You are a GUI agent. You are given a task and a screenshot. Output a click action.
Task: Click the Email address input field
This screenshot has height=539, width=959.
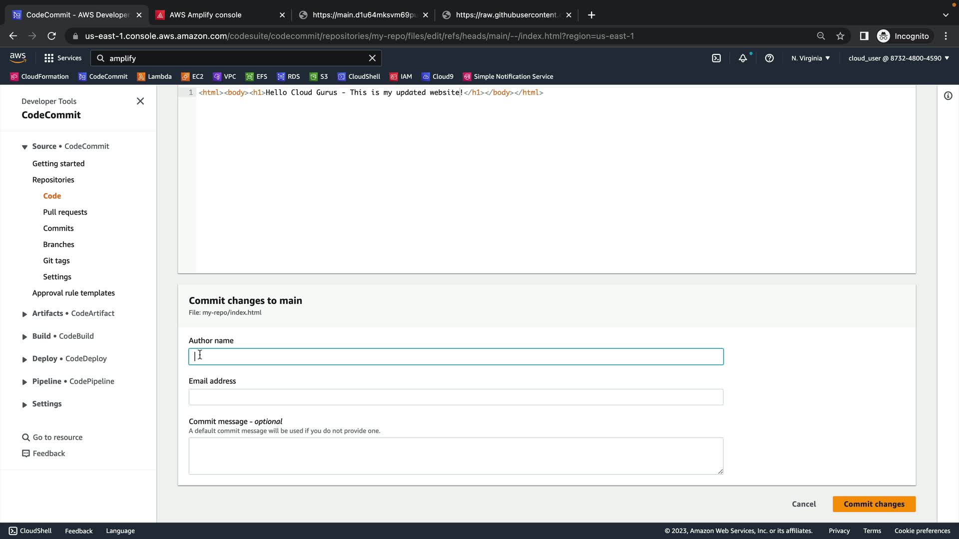pyautogui.click(x=456, y=397)
